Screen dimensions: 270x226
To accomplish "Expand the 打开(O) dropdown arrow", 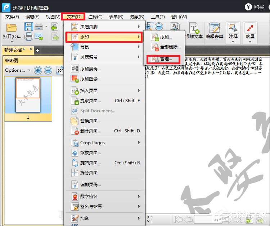I will 12,42.
